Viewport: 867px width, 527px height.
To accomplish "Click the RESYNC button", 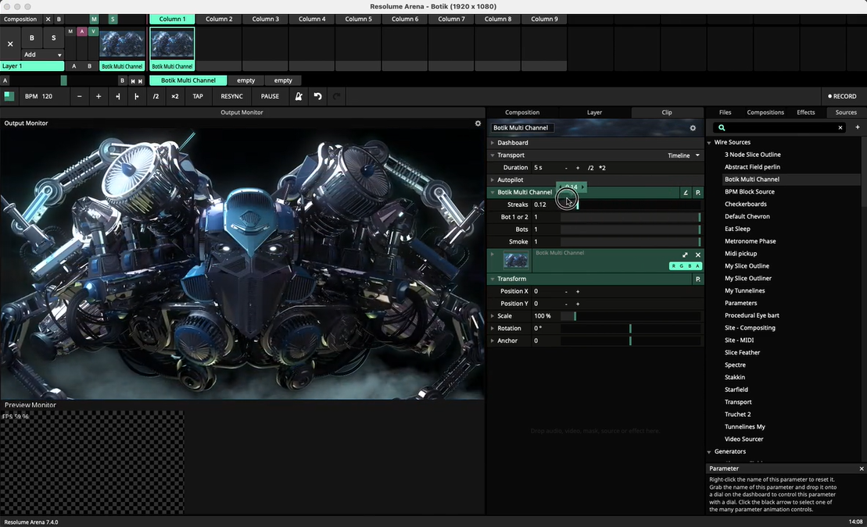I will 231,97.
